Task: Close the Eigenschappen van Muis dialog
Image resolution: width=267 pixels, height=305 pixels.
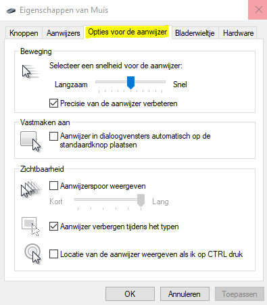Action: [258, 9]
